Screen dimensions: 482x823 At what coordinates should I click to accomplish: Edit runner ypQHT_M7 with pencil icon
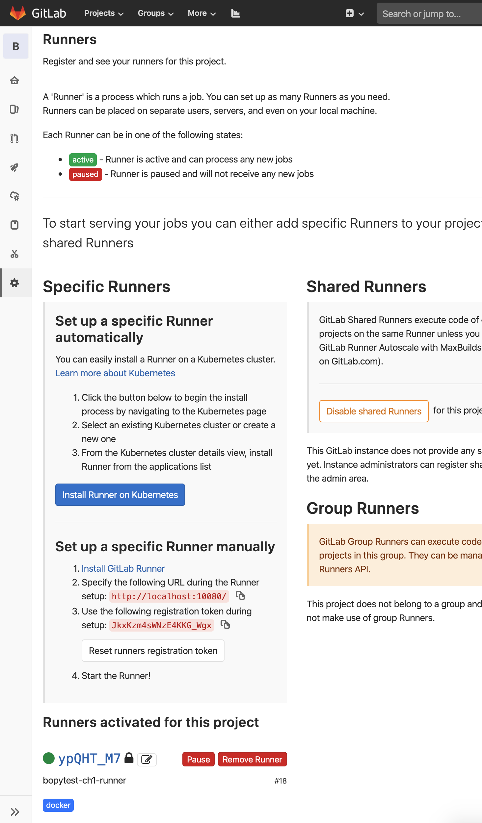[x=147, y=760]
